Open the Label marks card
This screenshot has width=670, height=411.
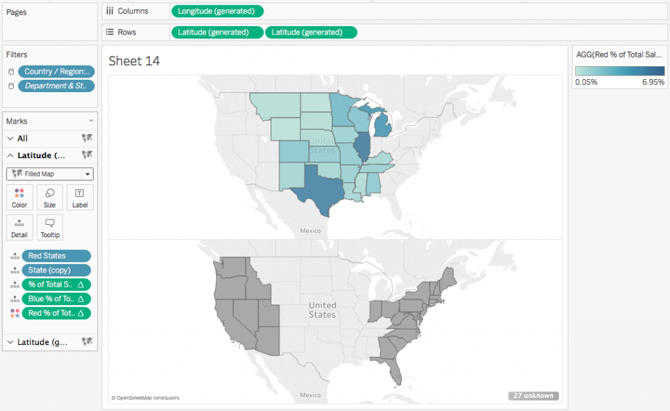pyautogui.click(x=80, y=197)
